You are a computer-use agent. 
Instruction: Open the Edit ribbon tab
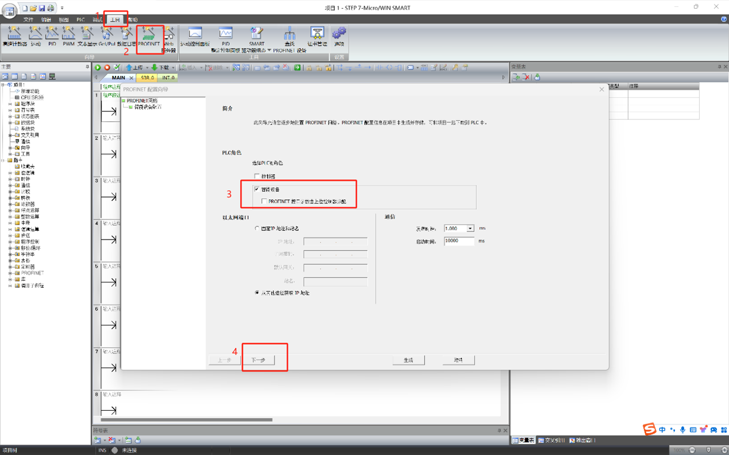pyautogui.click(x=46, y=20)
